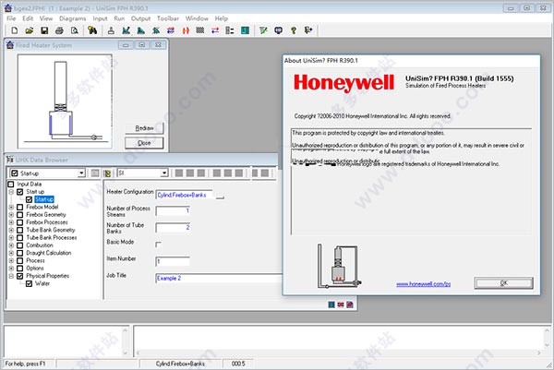The width and height of the screenshot is (554, 370).
Task: Toggle the Firebox Geometry checkbox
Action: click(20, 215)
